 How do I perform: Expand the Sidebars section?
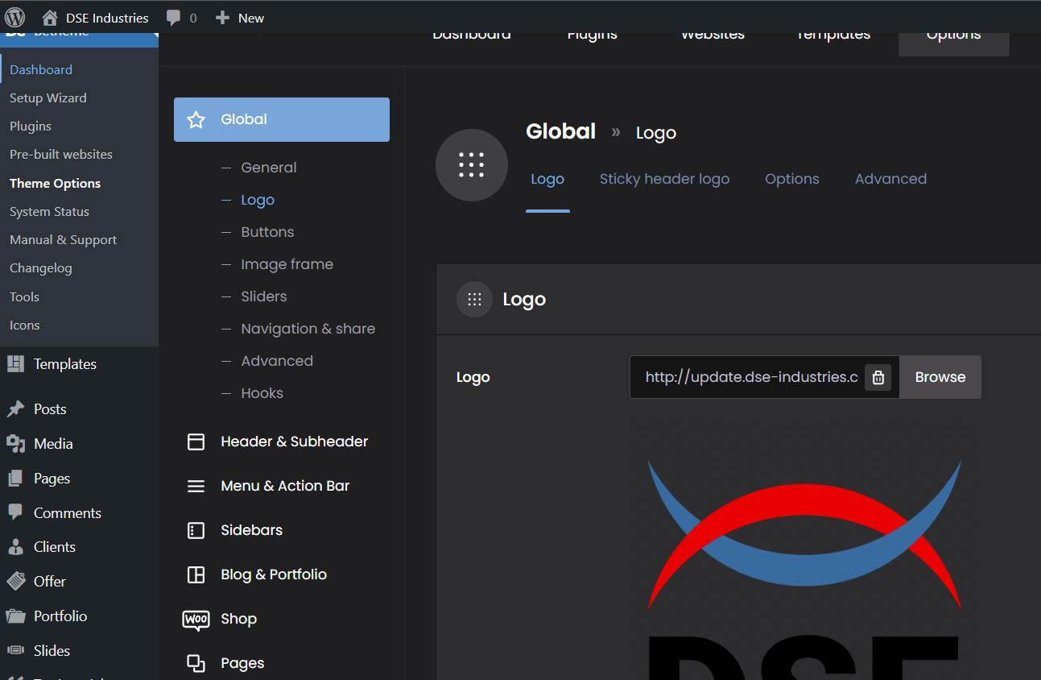(282, 530)
